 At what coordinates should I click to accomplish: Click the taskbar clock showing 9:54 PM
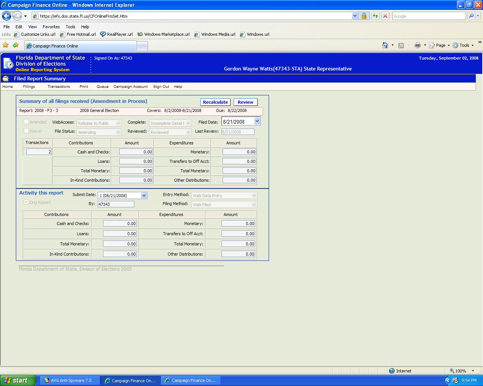pyautogui.click(x=469, y=380)
